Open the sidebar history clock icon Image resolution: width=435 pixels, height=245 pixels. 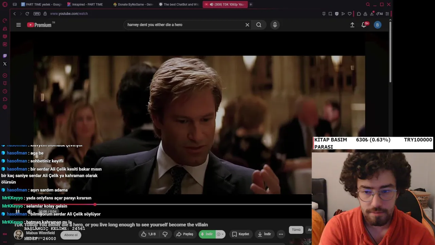(x=5, y=91)
